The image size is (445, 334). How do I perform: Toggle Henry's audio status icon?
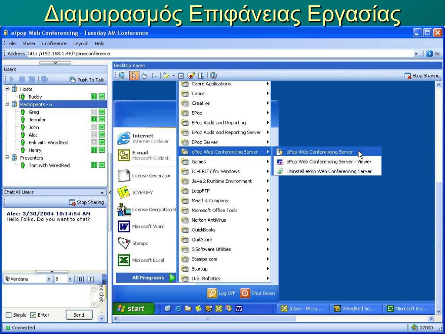coord(102,150)
